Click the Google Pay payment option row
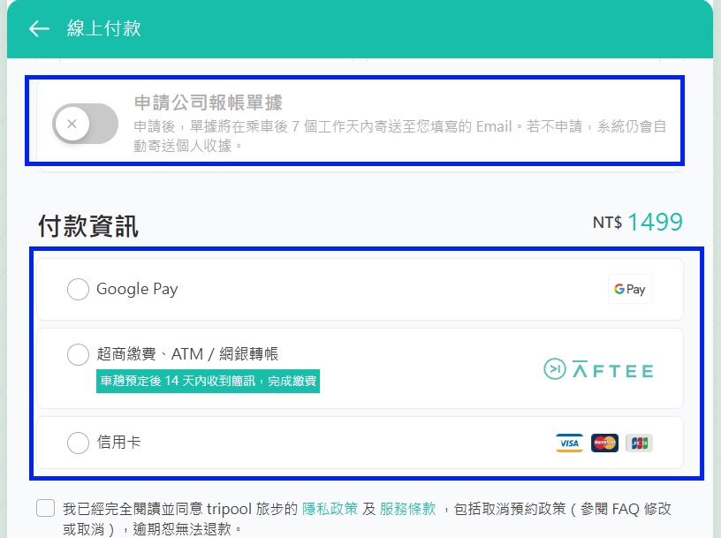 click(353, 289)
